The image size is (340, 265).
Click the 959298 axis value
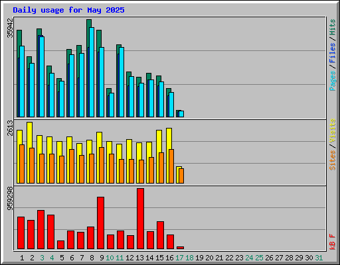click(x=10, y=199)
